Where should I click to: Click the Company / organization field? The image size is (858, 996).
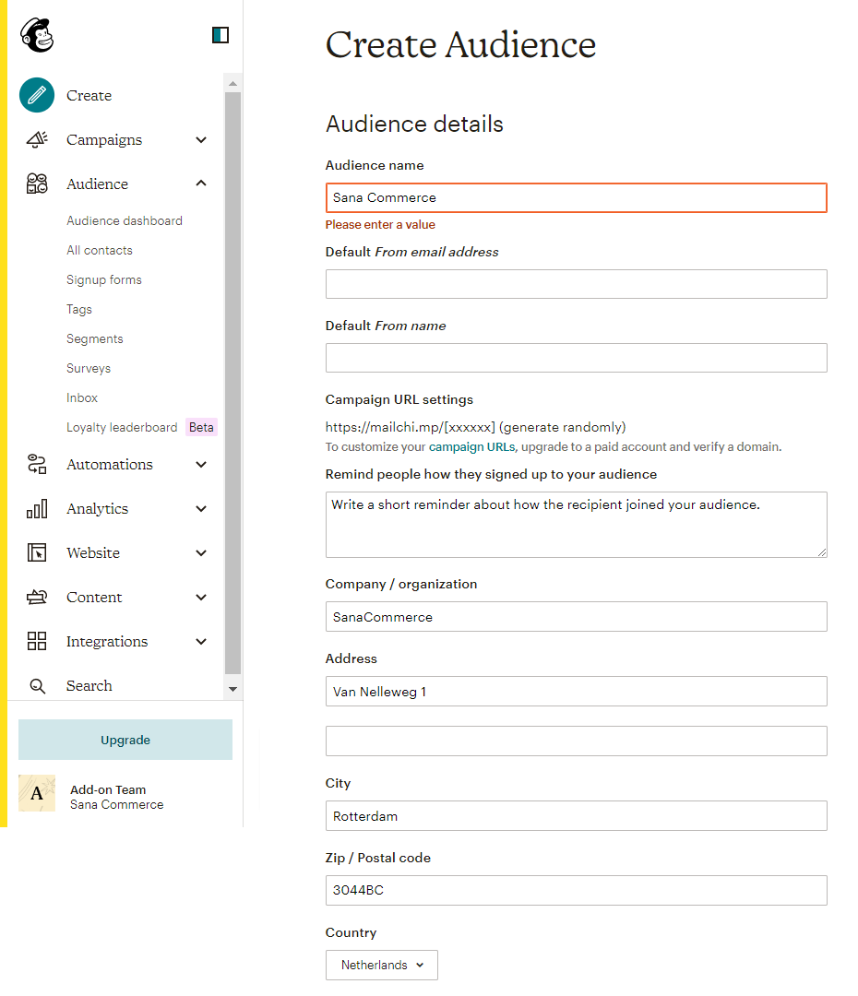(577, 617)
